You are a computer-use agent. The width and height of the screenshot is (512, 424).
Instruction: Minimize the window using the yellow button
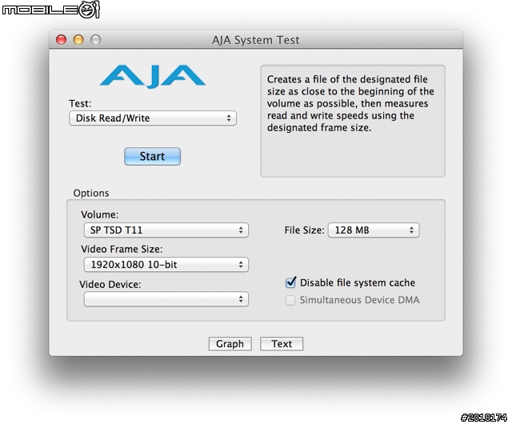click(x=78, y=39)
